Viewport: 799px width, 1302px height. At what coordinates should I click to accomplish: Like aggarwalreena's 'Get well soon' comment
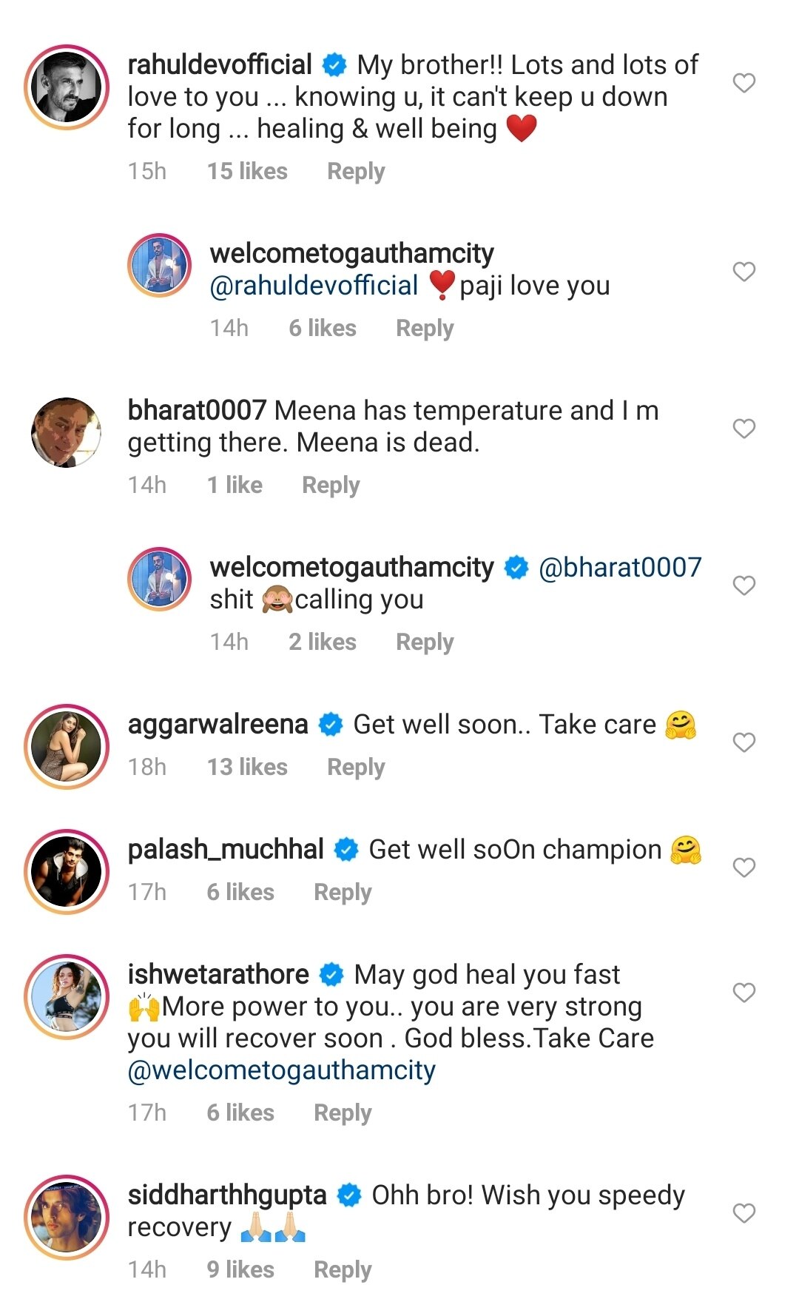[x=744, y=742]
